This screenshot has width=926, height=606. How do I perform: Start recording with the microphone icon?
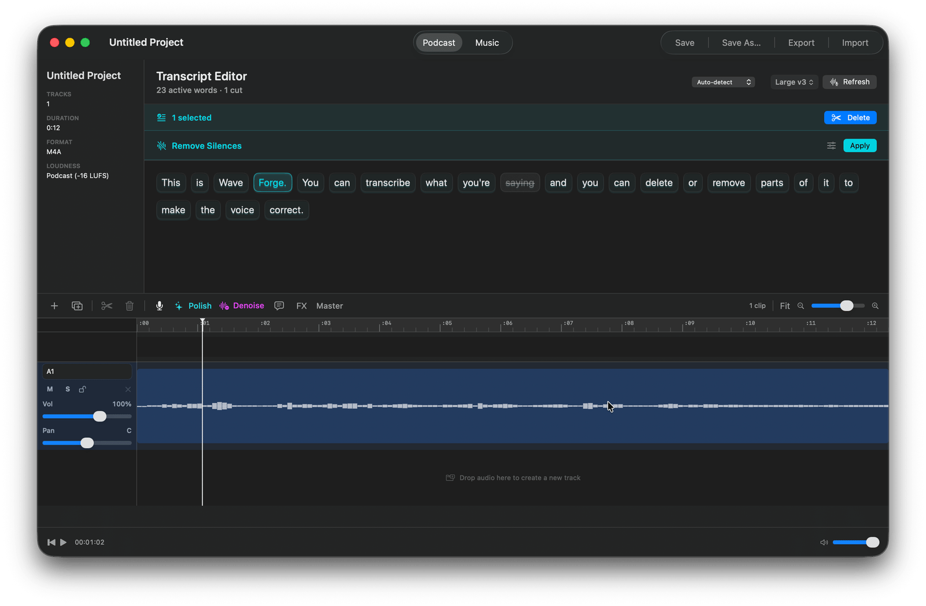point(160,306)
